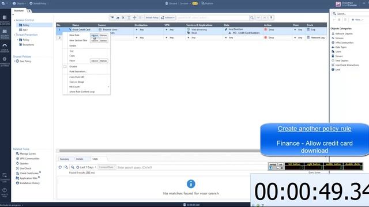Open the main application menu dropdown

[x=5, y=3]
